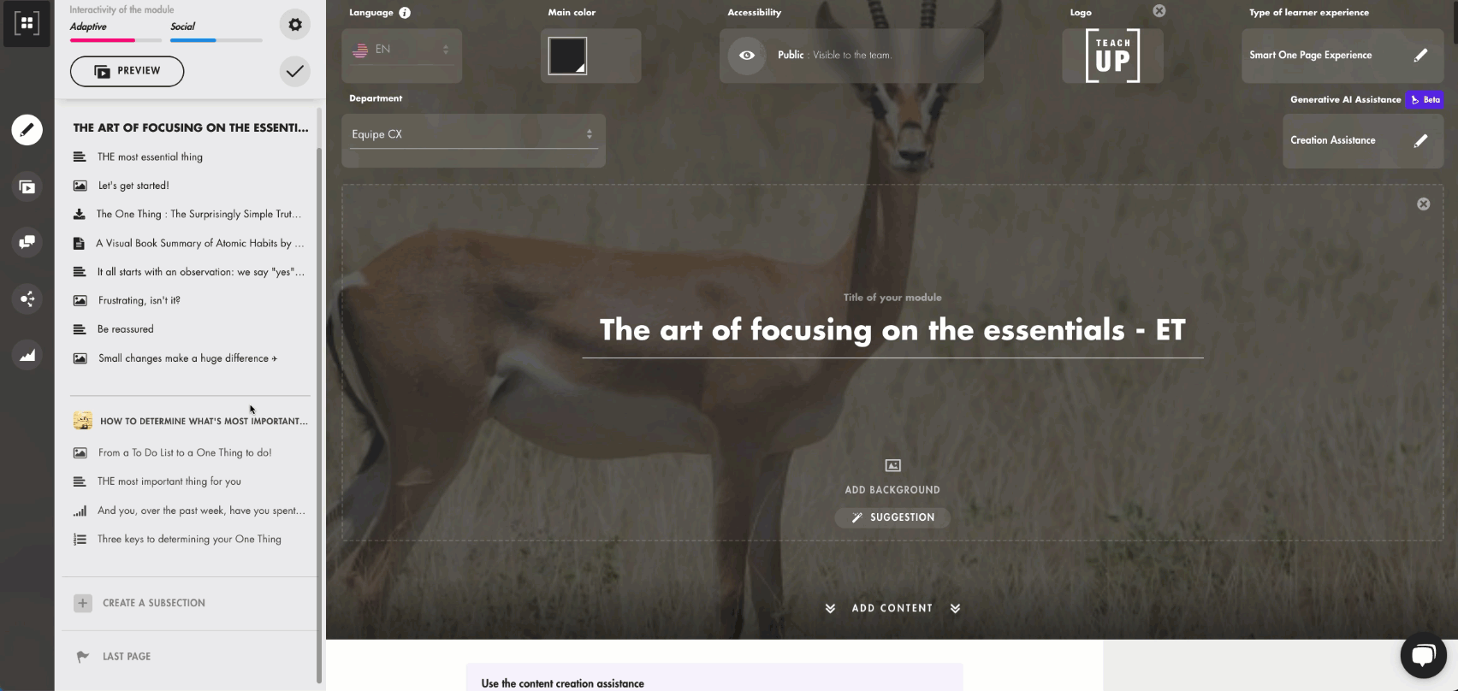The width and height of the screenshot is (1458, 691).
Task: Open the share sidebar icon
Action: tap(27, 298)
